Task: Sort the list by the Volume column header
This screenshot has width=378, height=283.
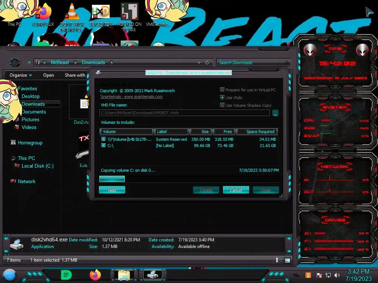Action: click(x=126, y=132)
